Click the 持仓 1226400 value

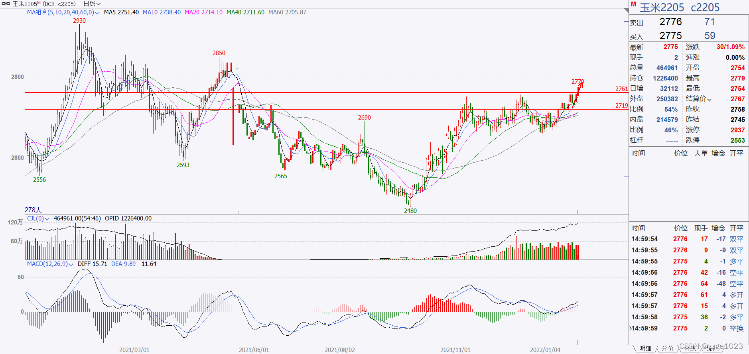(x=665, y=78)
